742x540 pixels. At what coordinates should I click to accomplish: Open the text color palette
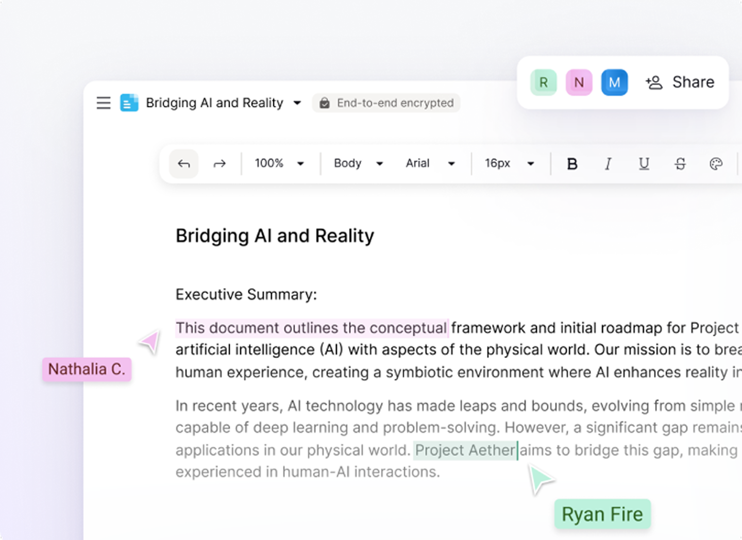[x=716, y=164]
